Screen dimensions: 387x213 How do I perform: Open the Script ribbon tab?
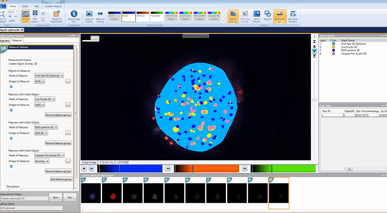[25, 6]
